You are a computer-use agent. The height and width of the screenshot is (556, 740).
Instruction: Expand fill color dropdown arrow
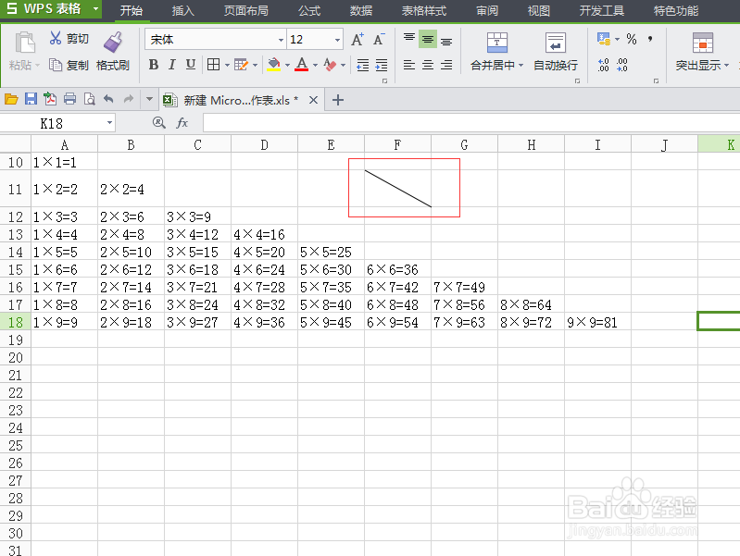click(x=287, y=65)
